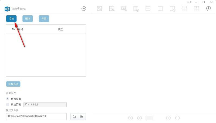Screen dimensions: 216x123
Task: Go to previous page arrow in preview
Action: [x=130, y=118]
